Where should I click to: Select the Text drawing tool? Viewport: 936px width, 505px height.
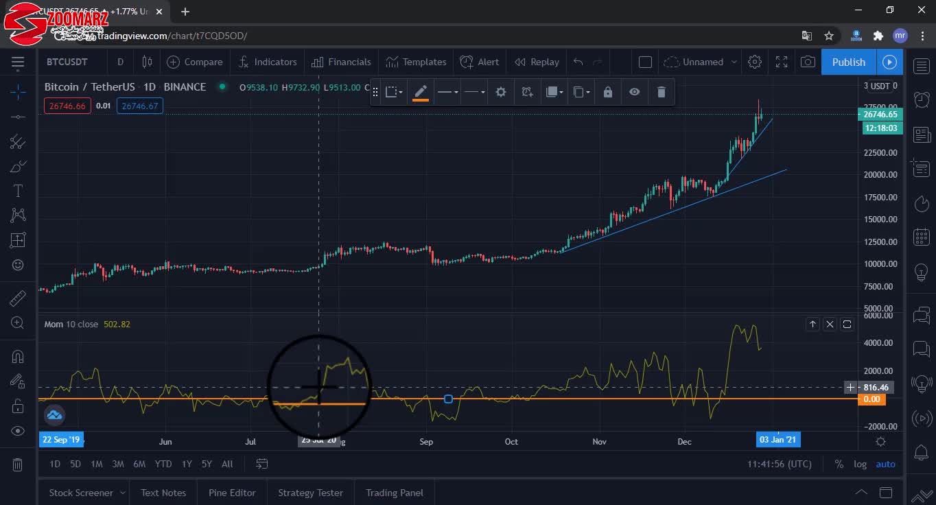[18, 191]
